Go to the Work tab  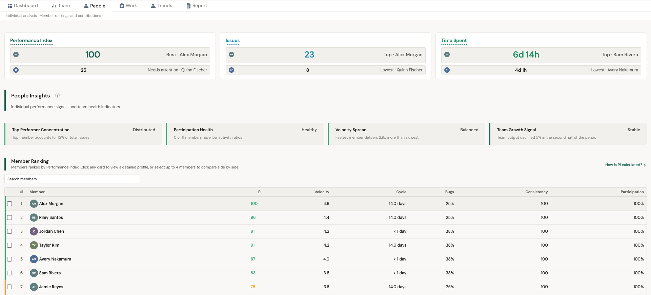pos(128,6)
